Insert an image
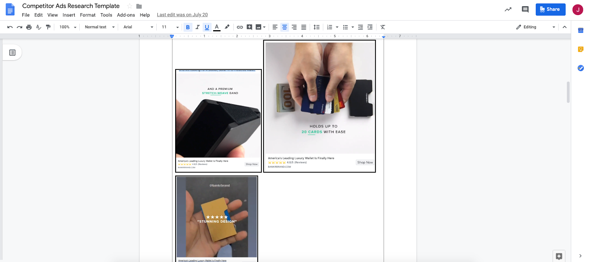The height and width of the screenshot is (262, 590). [258, 27]
